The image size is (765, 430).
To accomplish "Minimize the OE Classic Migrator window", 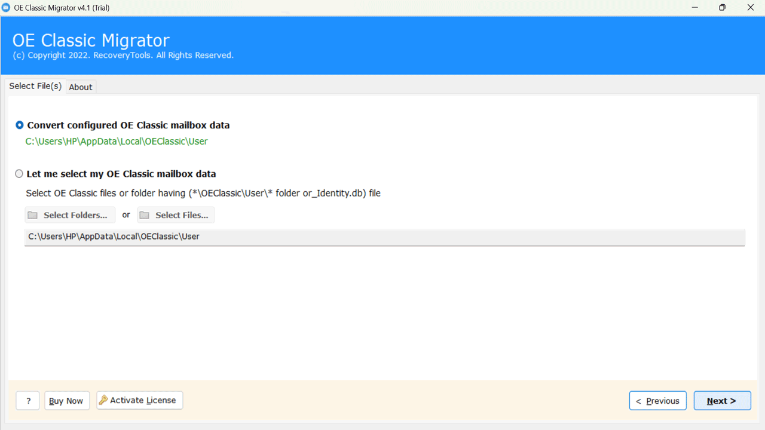I will 695,8.
